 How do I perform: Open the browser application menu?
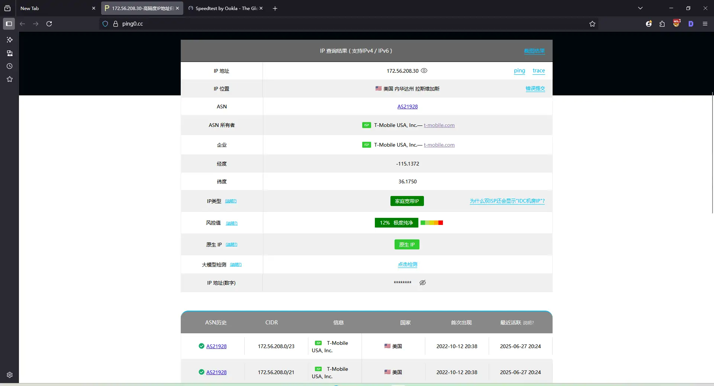705,24
